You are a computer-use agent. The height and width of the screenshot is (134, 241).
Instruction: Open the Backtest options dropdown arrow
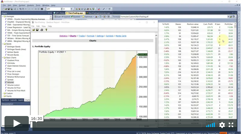(81, 16)
